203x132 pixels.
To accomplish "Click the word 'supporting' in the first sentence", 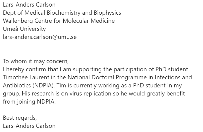I will point(87,69).
